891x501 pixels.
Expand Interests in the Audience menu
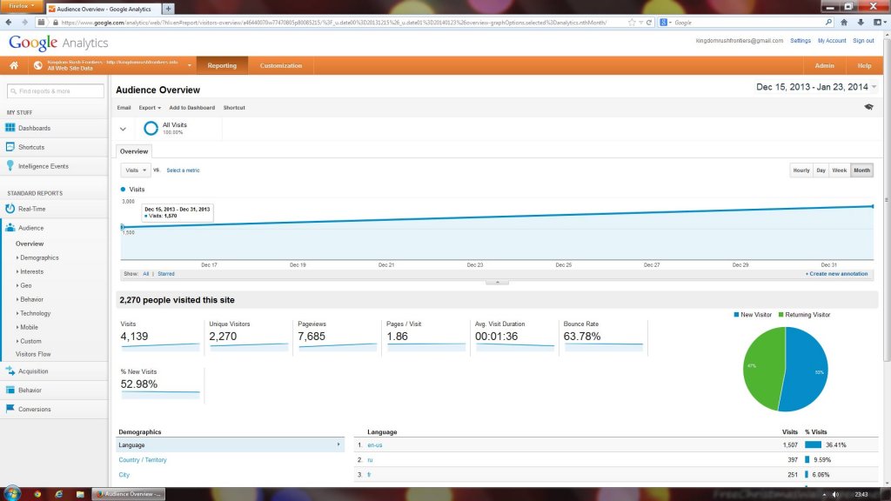pyautogui.click(x=30, y=271)
